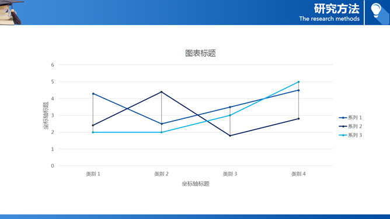Click the y-axis value 2
The width and height of the screenshot is (390, 219).
(x=53, y=132)
